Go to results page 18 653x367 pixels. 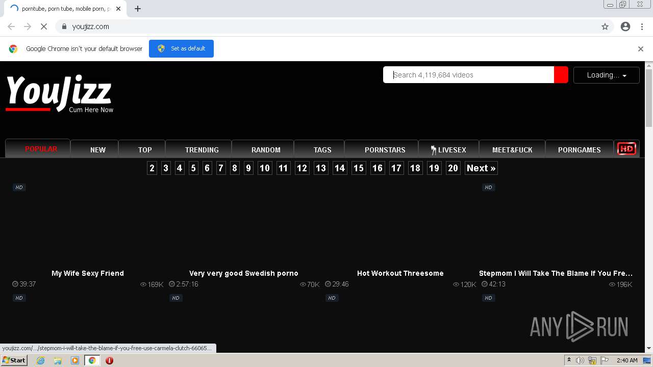coord(415,168)
